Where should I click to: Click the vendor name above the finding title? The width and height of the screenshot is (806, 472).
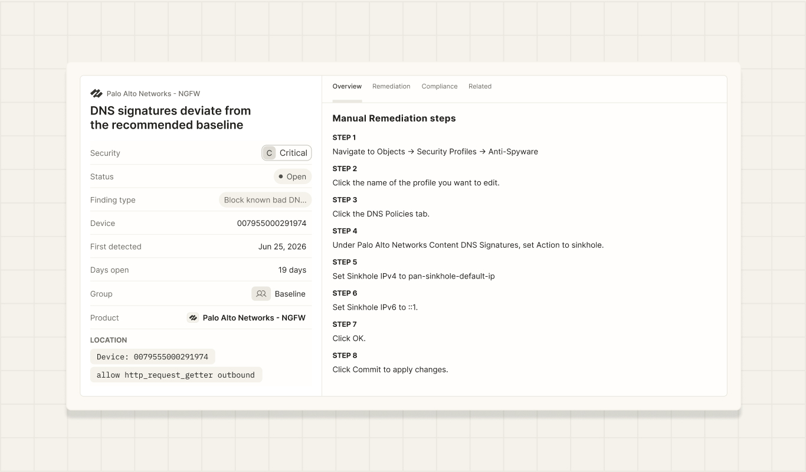point(153,94)
